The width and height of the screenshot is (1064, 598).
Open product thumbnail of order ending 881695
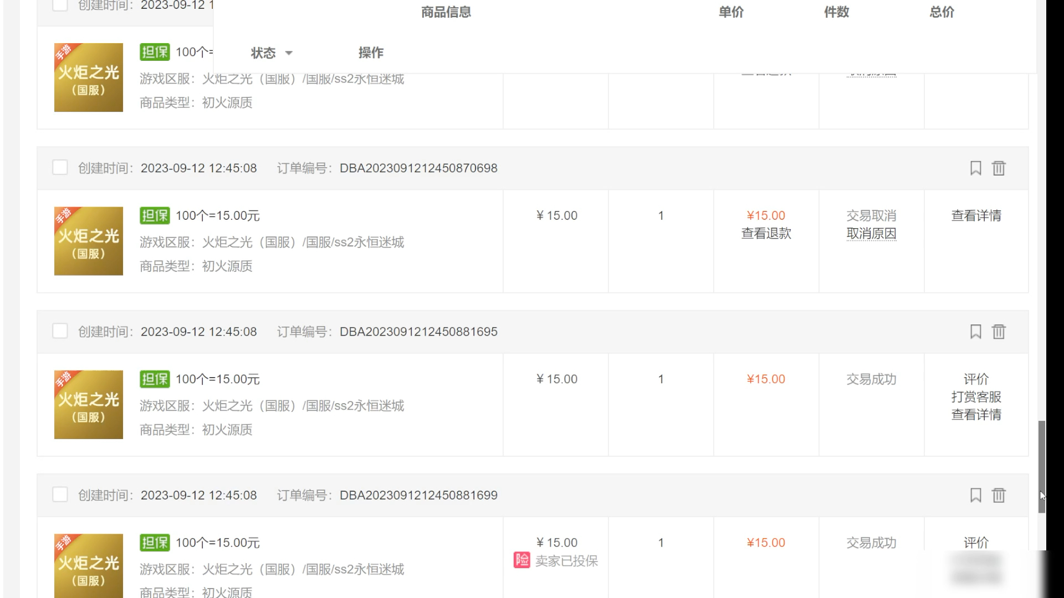[x=89, y=404]
